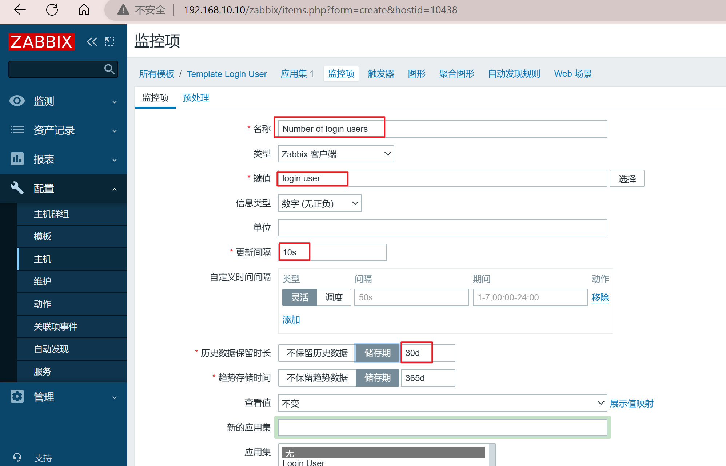Click the 选择 key button

(x=627, y=179)
